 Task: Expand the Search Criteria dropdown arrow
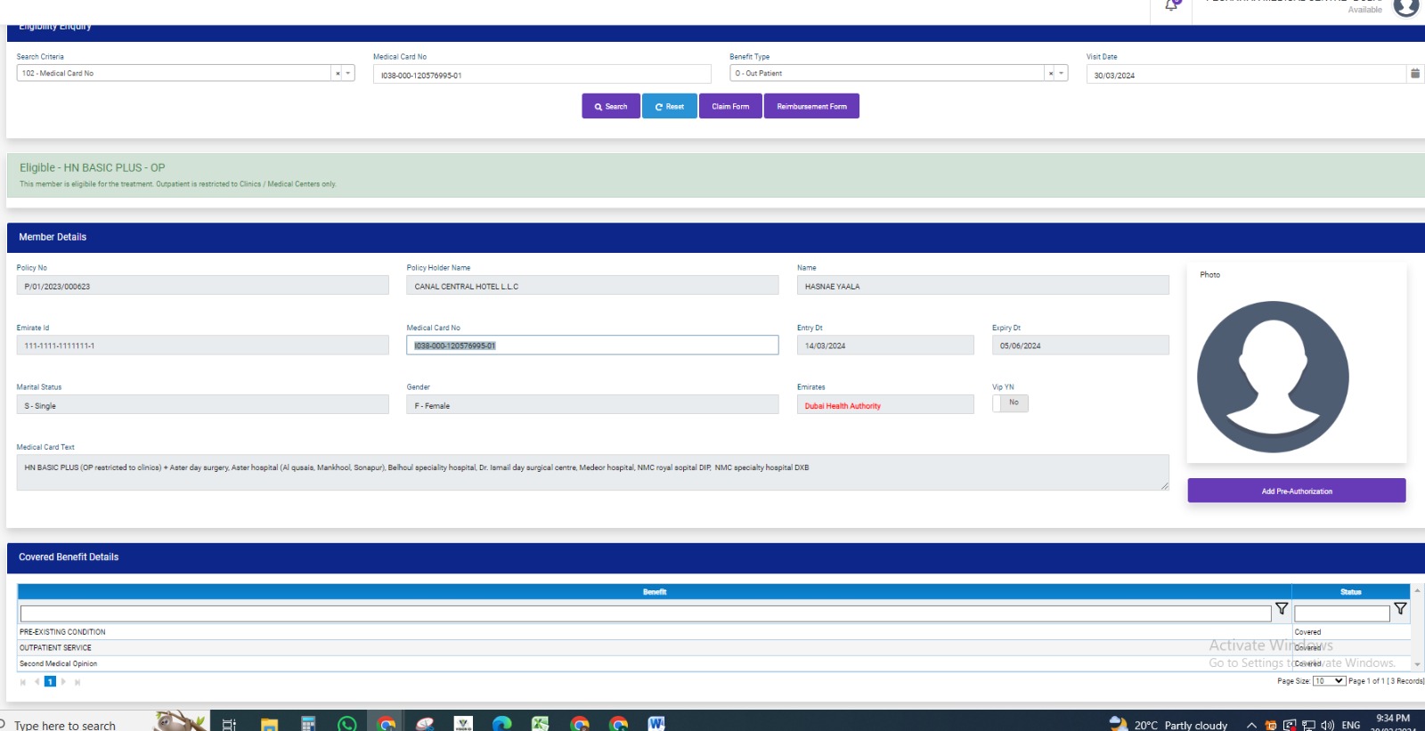point(348,74)
